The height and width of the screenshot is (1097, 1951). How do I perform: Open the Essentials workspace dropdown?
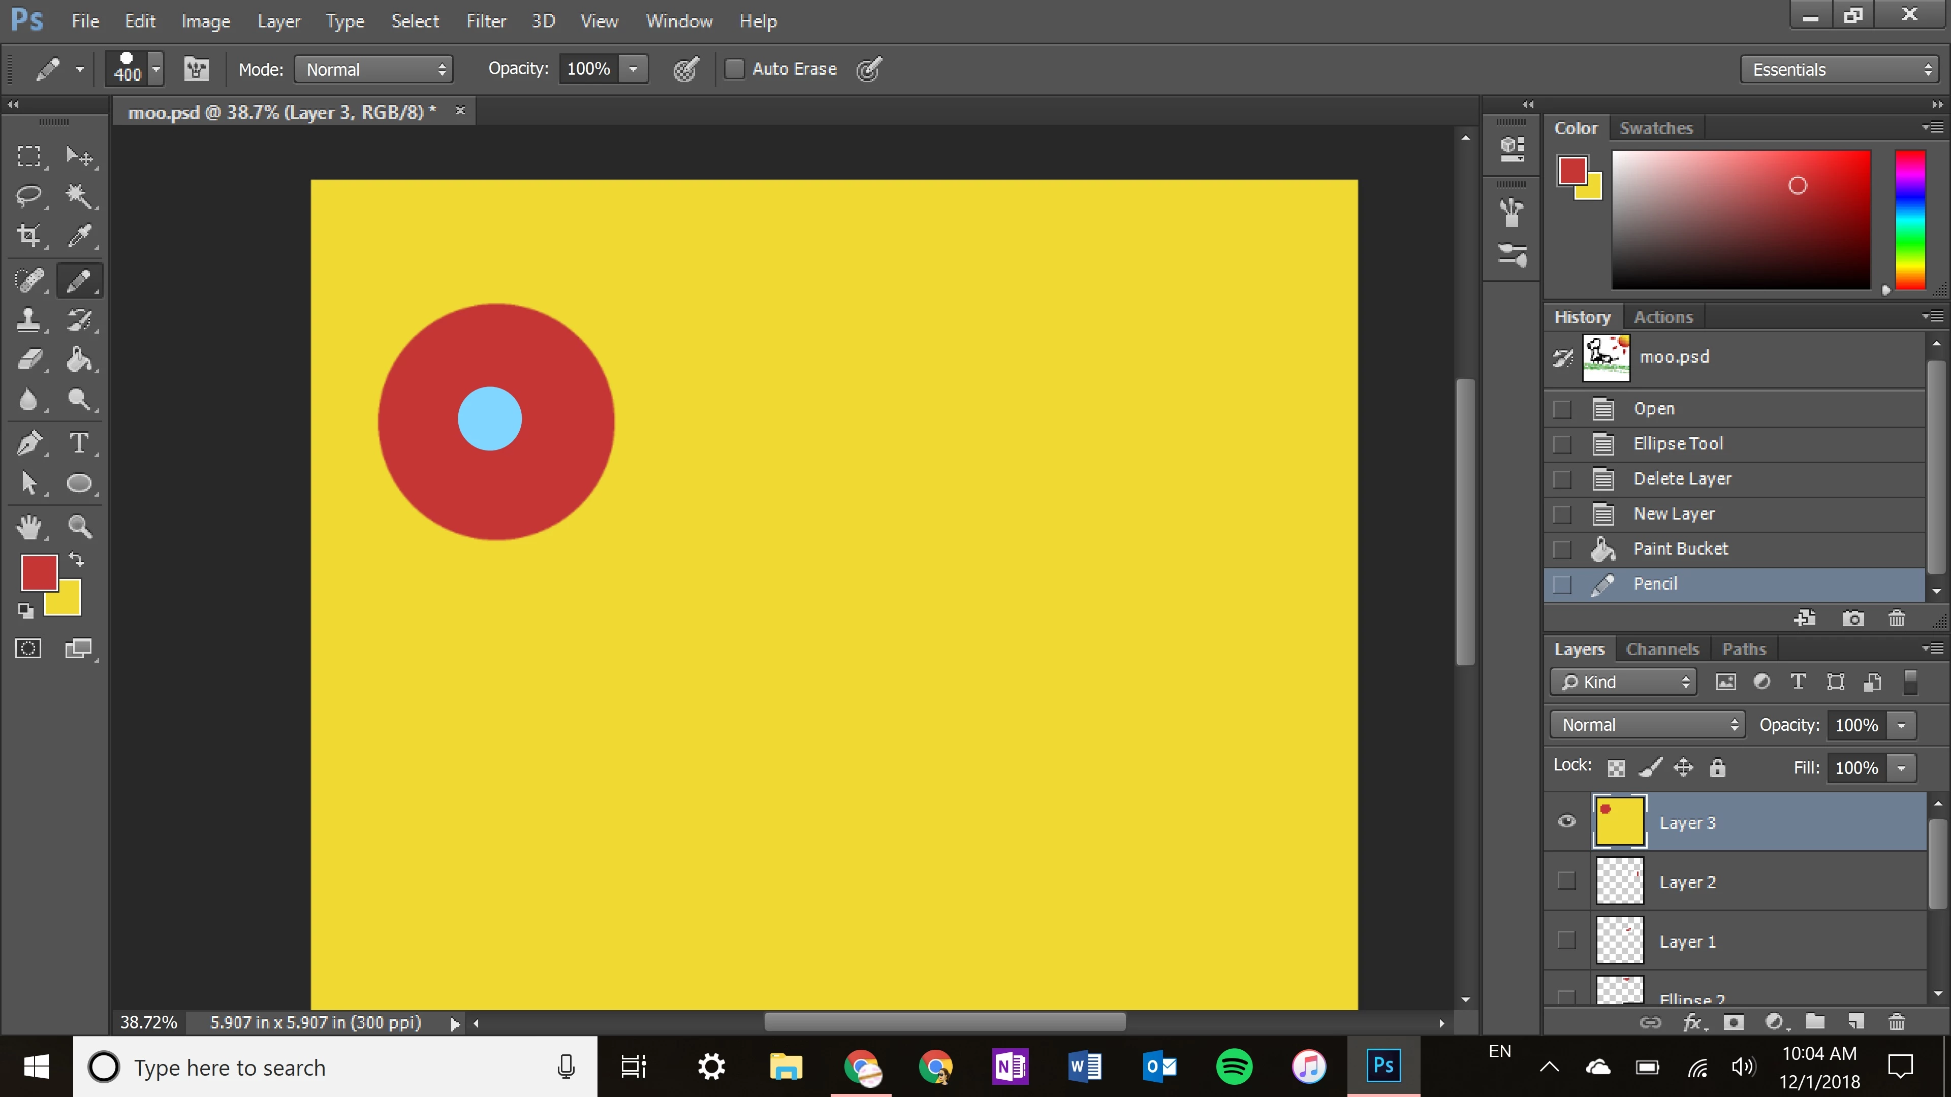[x=1840, y=70]
